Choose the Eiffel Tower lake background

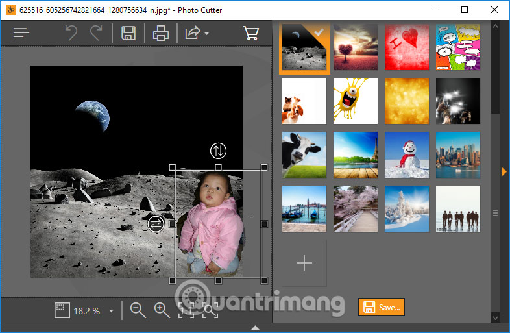[x=356, y=155]
